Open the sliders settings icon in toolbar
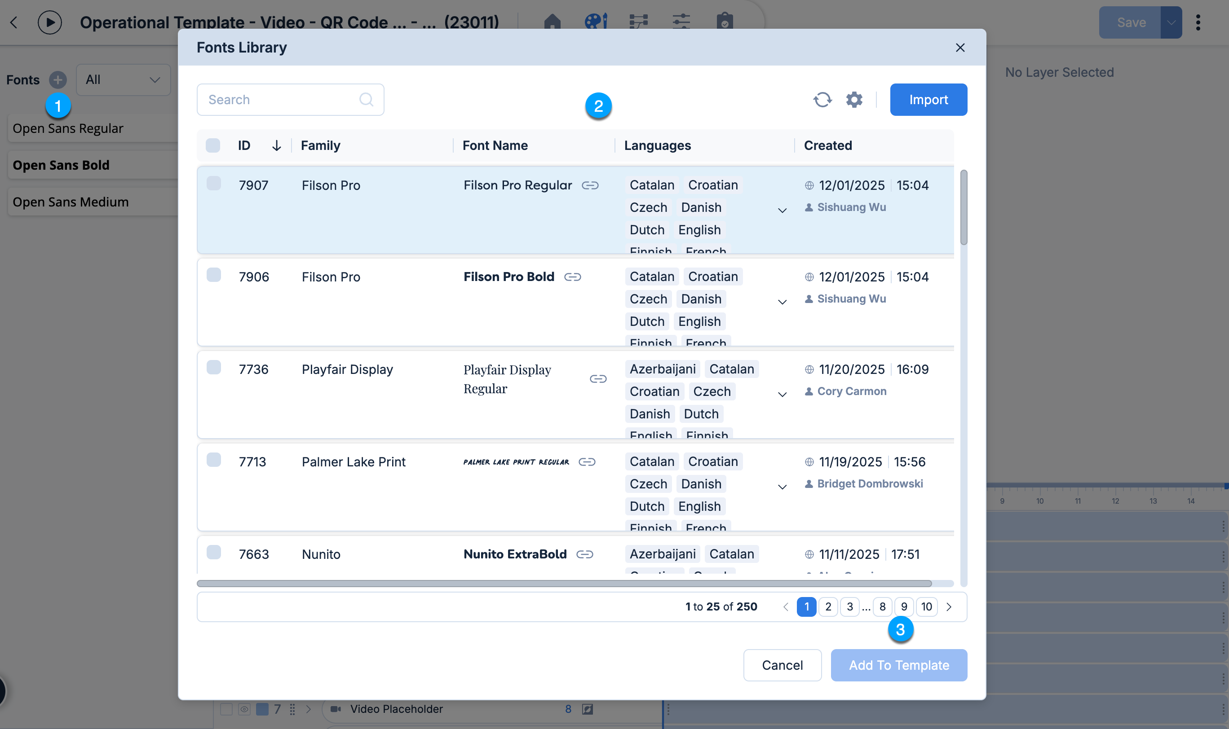Image resolution: width=1229 pixels, height=729 pixels. pyautogui.click(x=681, y=22)
